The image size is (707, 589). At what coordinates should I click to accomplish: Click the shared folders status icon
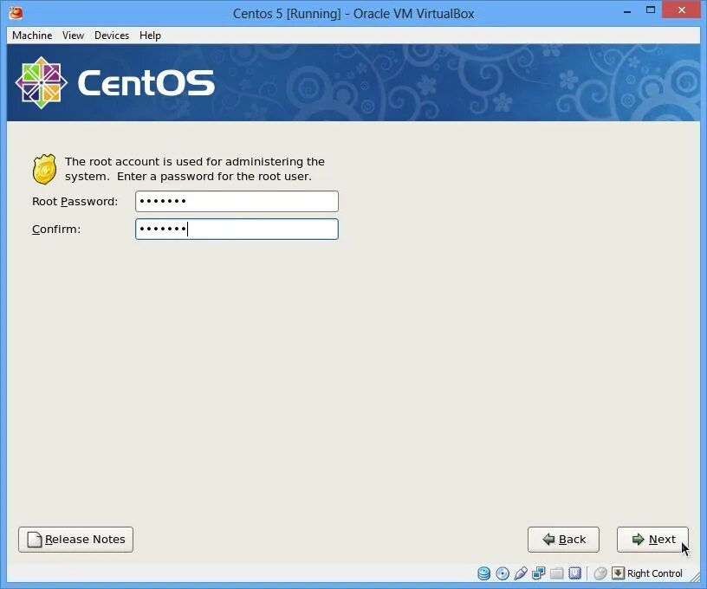[x=557, y=573]
